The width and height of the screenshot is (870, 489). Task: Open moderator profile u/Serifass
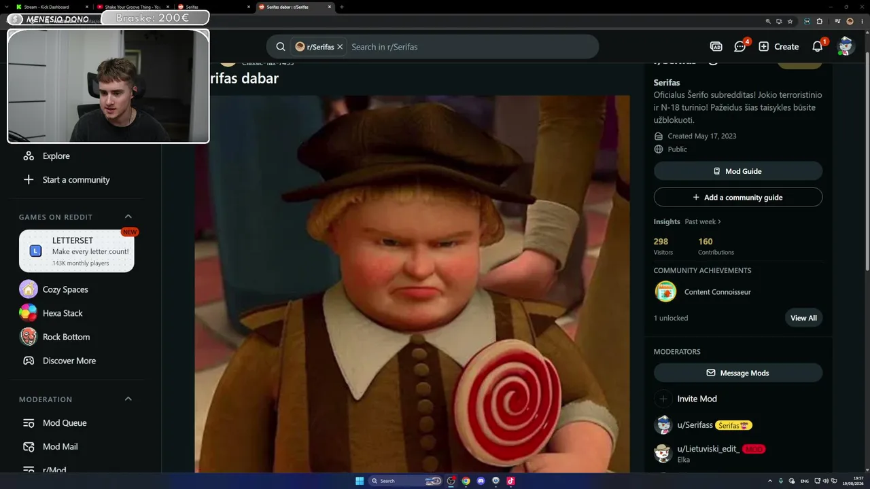695,425
